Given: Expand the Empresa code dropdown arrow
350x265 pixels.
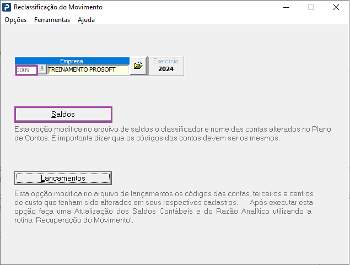Looking at the screenshot, I should pyautogui.click(x=42, y=69).
